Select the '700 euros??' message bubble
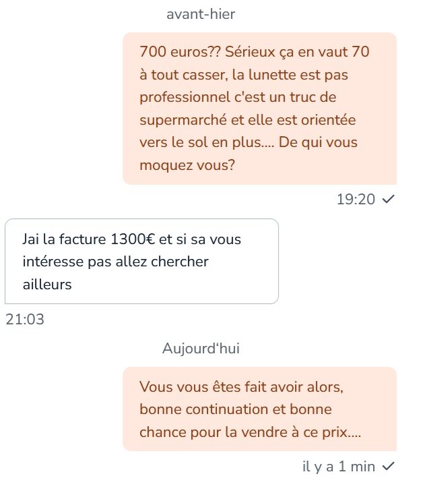 coord(260,109)
